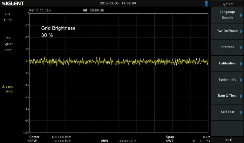Expand the Pwr On/Preset submenu arrow

pos(241,31)
